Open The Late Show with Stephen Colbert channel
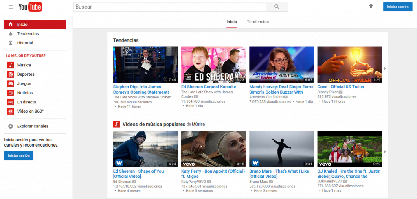 [x=142, y=97]
